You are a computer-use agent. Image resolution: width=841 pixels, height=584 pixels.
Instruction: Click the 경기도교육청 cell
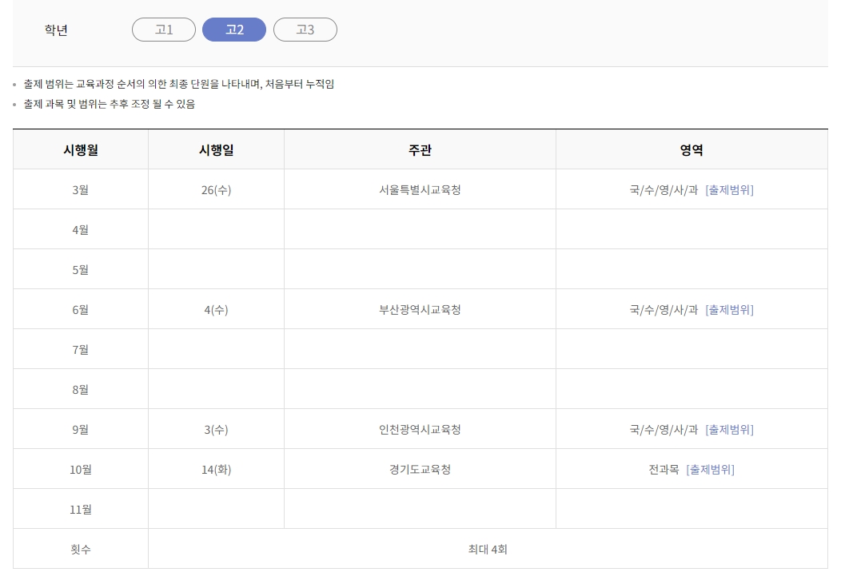(x=419, y=469)
